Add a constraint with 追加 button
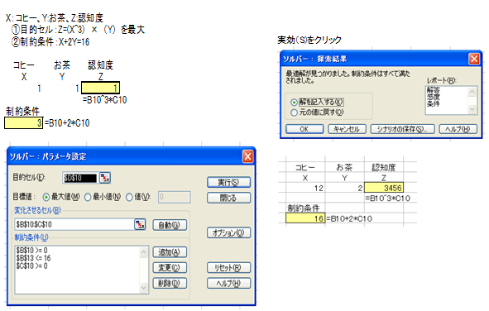This screenshot has width=489, height=311. [170, 252]
